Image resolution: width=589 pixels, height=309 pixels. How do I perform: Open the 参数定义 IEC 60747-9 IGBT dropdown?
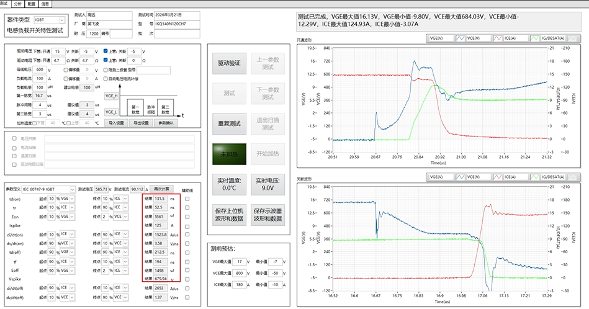click(49, 189)
